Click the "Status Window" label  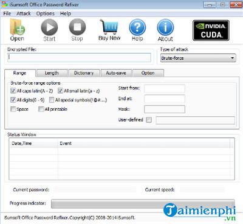click(22, 135)
